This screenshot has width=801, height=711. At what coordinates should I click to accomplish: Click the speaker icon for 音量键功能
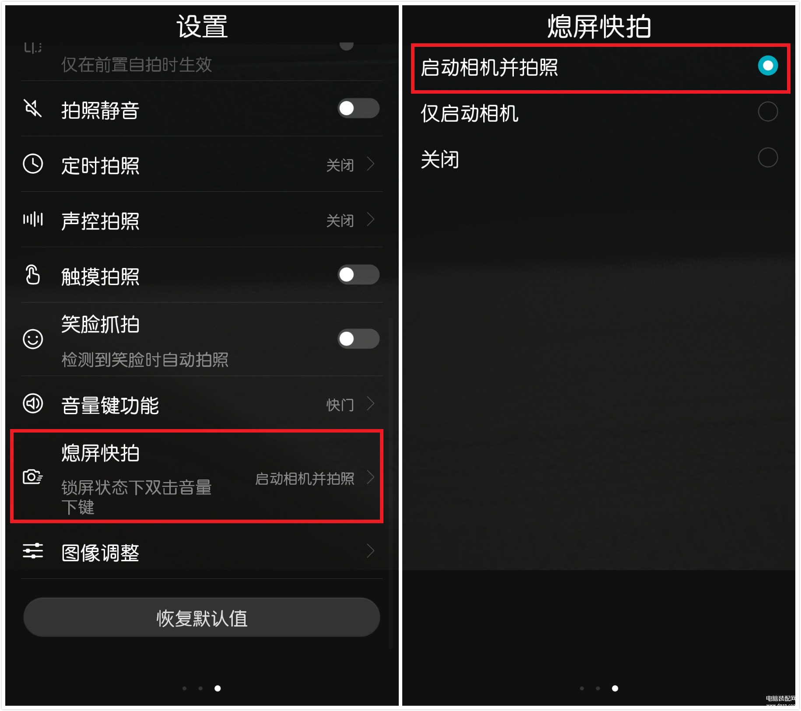click(x=33, y=403)
